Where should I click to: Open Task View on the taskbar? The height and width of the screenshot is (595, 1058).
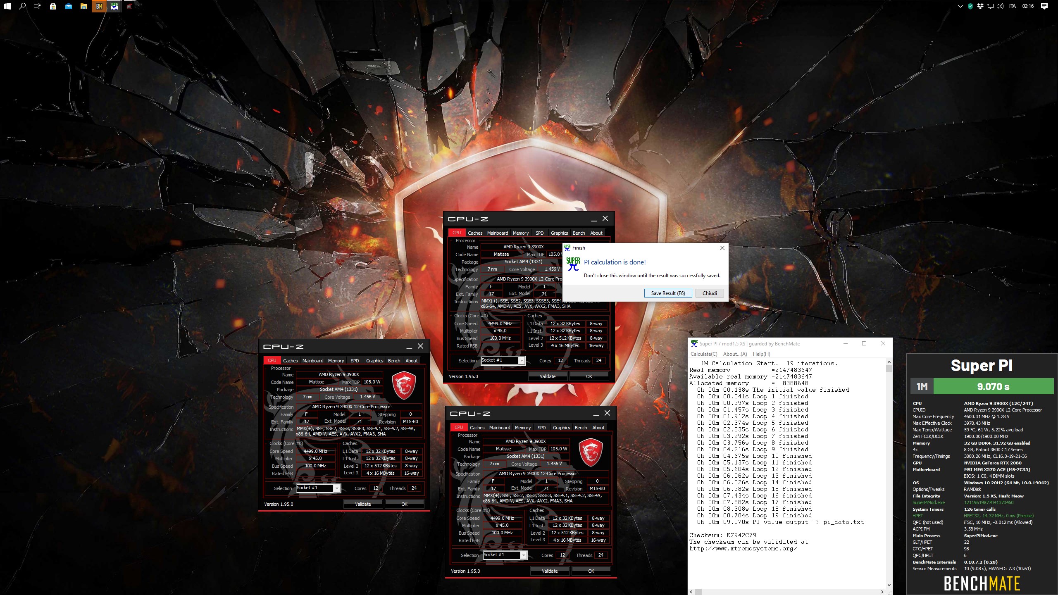[x=37, y=6]
